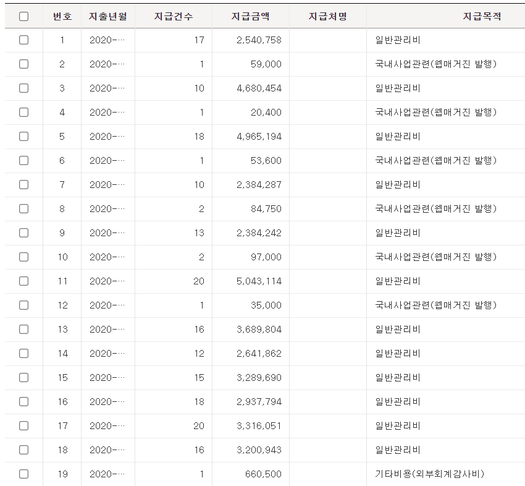
Task: Check the box for row 1
Action: point(23,40)
